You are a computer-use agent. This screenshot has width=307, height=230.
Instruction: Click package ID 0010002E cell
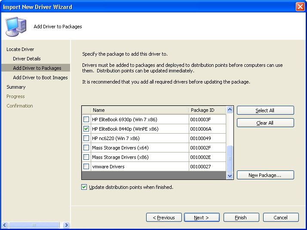[x=207, y=157]
